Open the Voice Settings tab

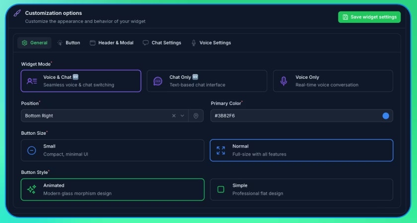pyautogui.click(x=211, y=43)
